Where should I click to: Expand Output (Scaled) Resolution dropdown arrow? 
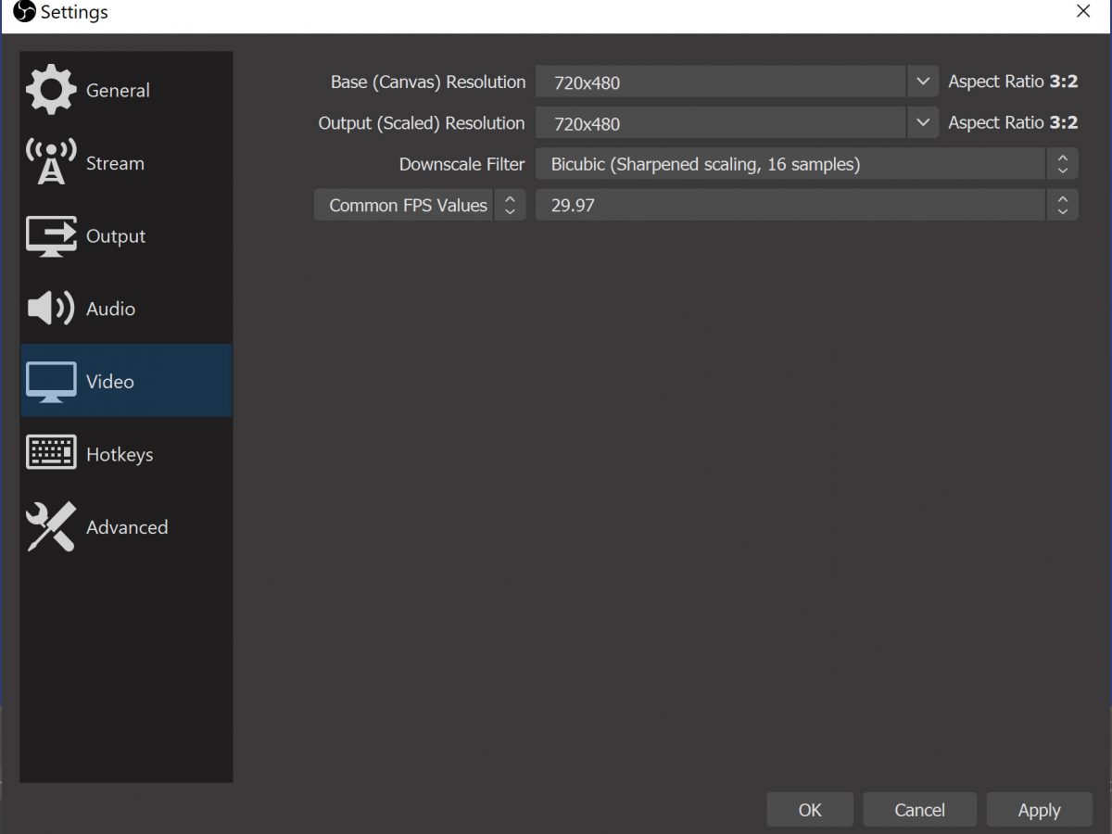tap(922, 122)
